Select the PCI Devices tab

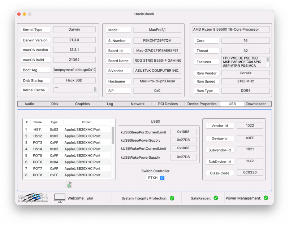168,104
